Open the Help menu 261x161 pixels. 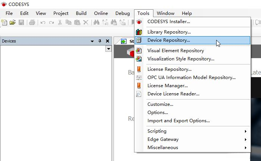(x=187, y=13)
